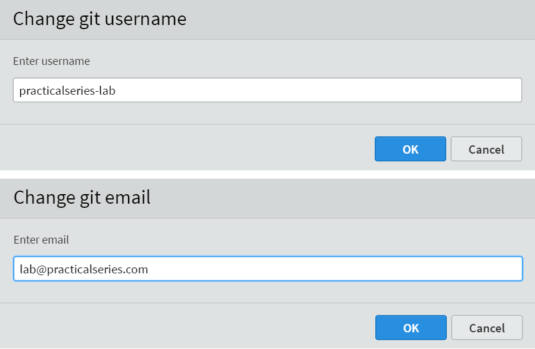
Task: Click the 'lab@practicalseries.com' text in email box
Action: (x=84, y=270)
